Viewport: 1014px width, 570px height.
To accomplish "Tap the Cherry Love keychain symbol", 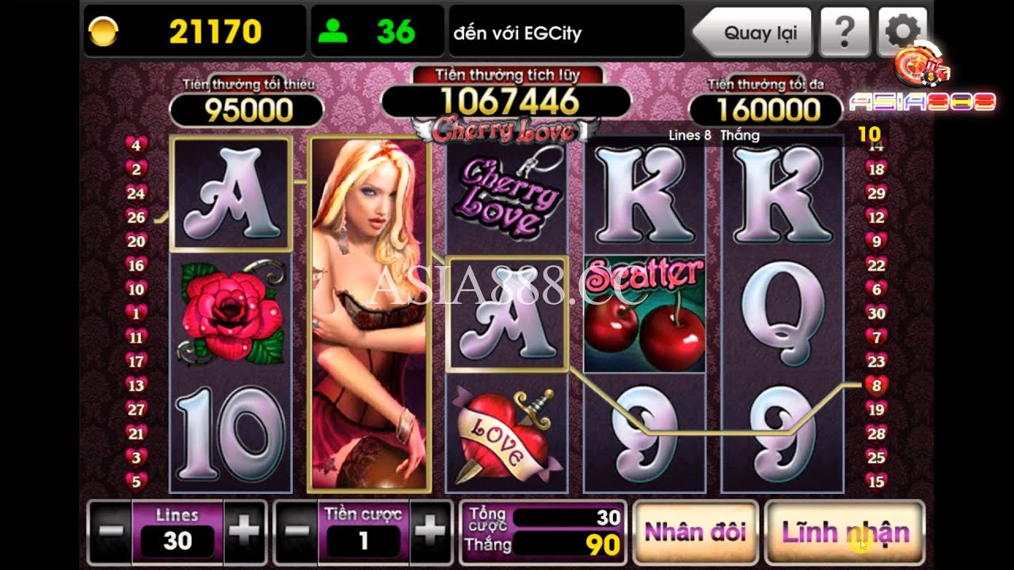I will tap(507, 195).
